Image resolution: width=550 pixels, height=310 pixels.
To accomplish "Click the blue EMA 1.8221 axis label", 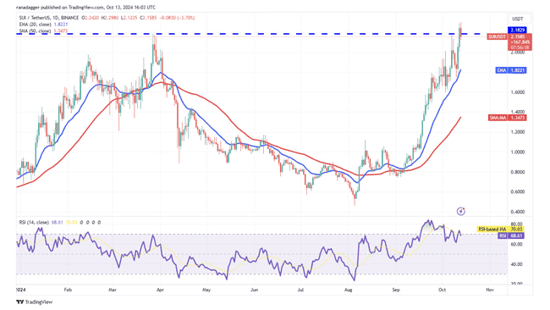I will [511, 70].
